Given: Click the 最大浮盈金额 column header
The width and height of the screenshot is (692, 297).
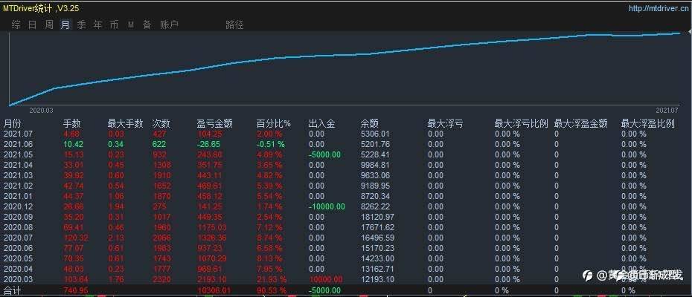Looking at the screenshot, I should 581,123.
